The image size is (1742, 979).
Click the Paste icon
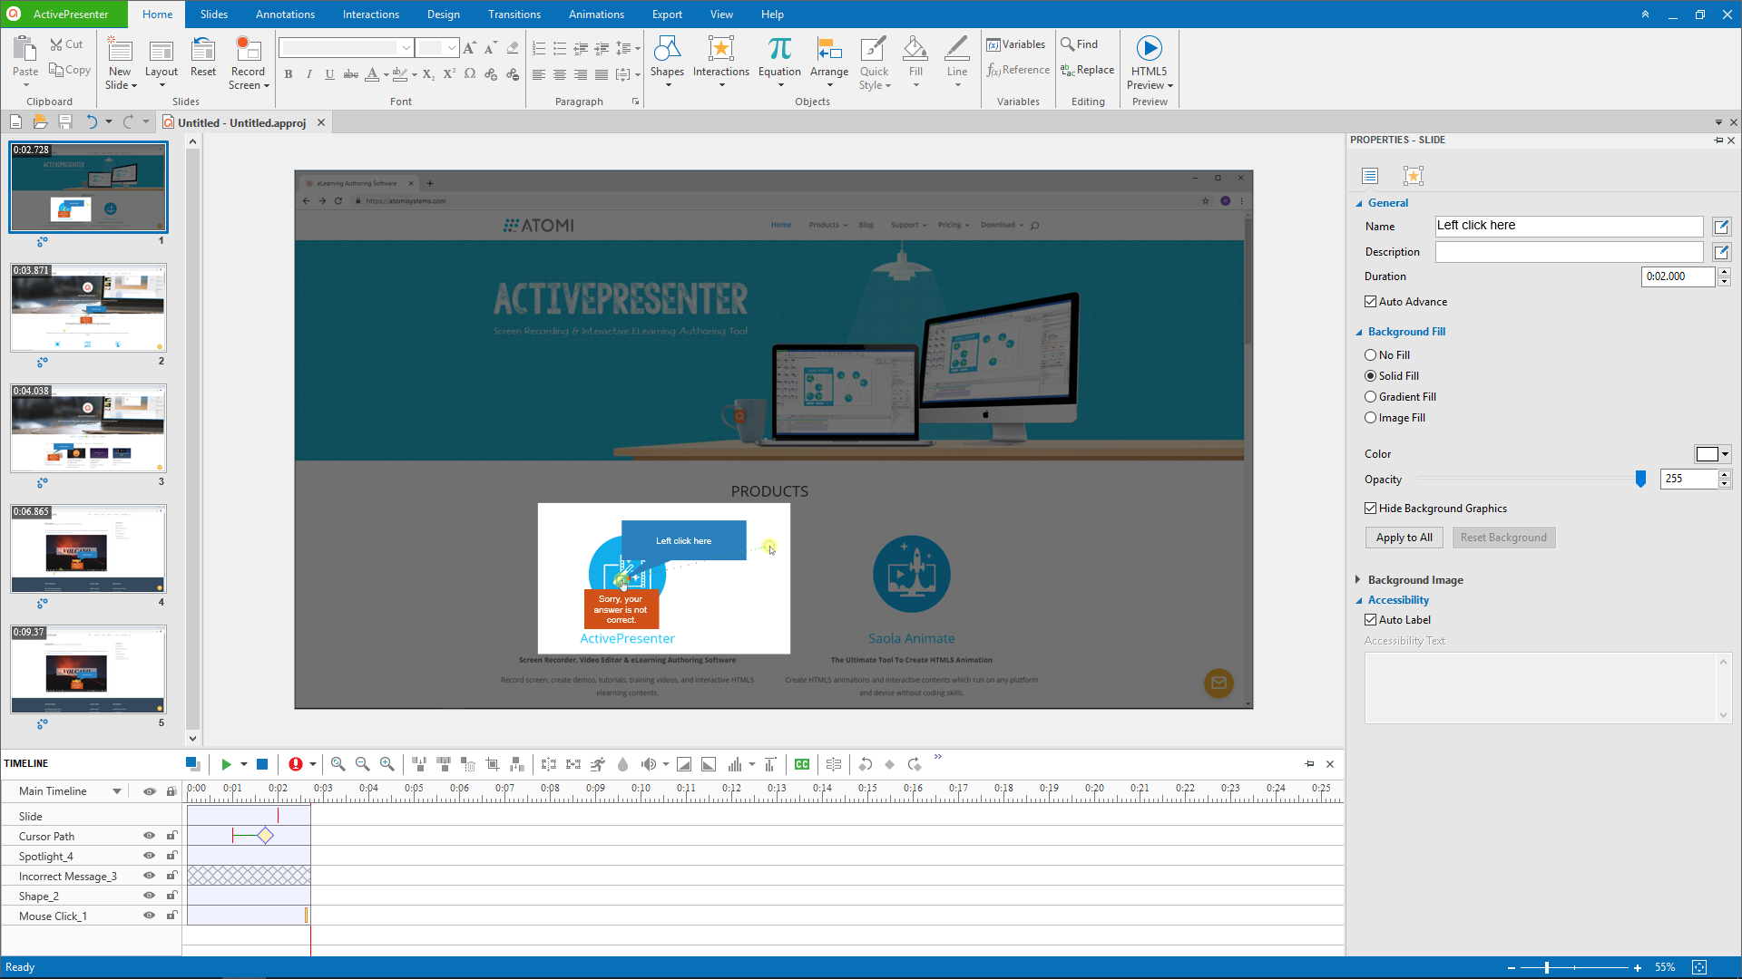[x=25, y=49]
